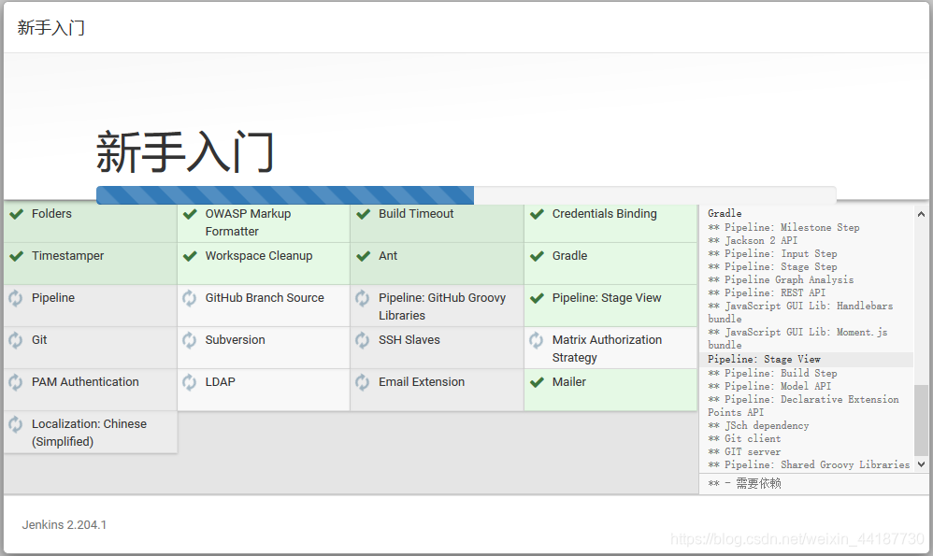933x556 pixels.
Task: Select the Workspace Cleanup label
Action: 259,256
